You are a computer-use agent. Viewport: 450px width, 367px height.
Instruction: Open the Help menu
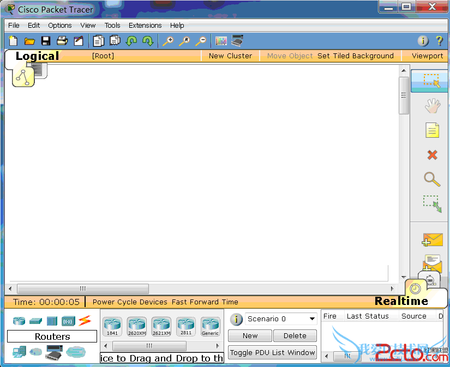177,25
